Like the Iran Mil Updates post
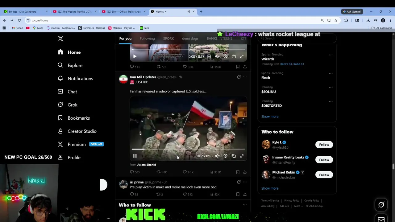This screenshot has width=395, height=222. pyautogui.click(x=188, y=172)
